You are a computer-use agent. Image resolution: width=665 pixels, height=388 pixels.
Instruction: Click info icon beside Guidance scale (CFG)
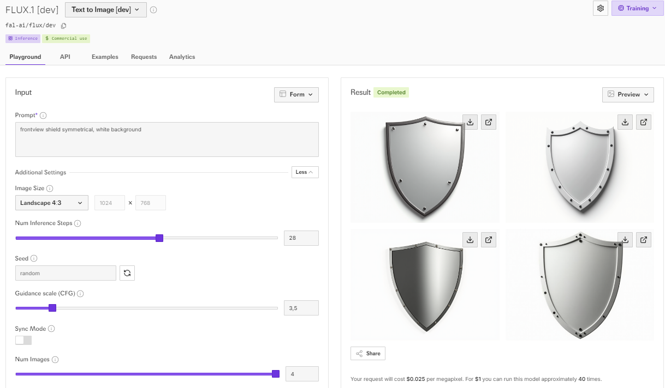[x=80, y=294]
